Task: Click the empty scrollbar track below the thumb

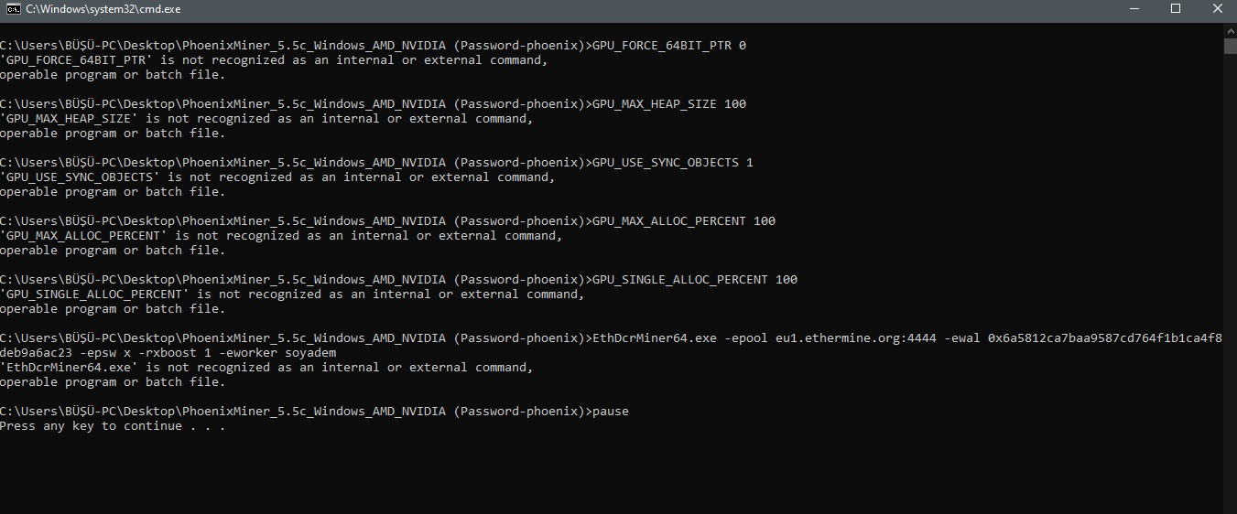Action: (1230, 274)
